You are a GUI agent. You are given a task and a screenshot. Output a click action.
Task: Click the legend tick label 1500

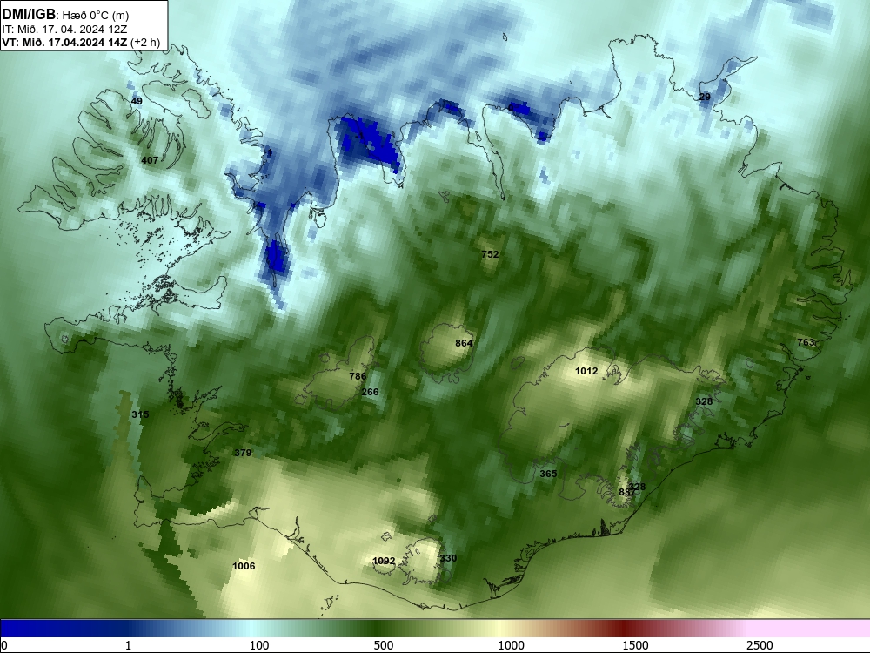pyautogui.click(x=635, y=645)
